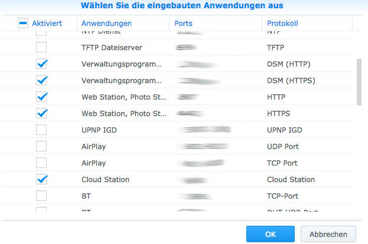Sort by the Anwendungen column header
This screenshot has width=368, height=244.
[x=106, y=23]
